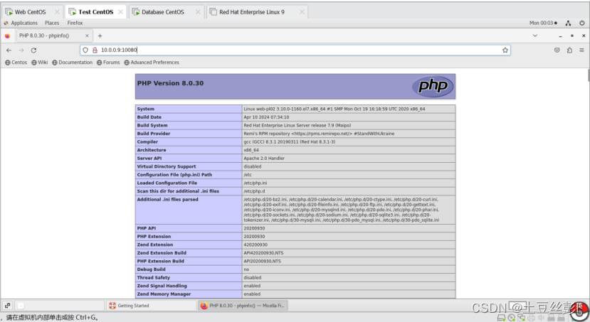Image resolution: width=590 pixels, height=322 pixels.
Task: Open the network status icon in top bar
Action: coord(568,23)
